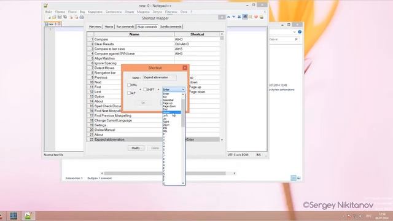Click the Modify button
Viewport: 393px width, 221px height.
(x=136, y=148)
